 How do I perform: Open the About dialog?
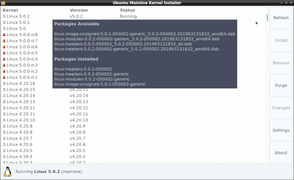(281, 153)
